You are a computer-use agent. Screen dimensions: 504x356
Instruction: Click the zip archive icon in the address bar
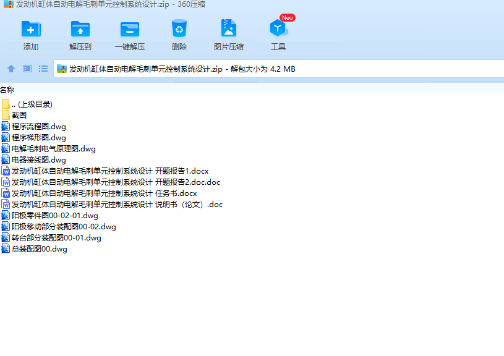point(62,69)
